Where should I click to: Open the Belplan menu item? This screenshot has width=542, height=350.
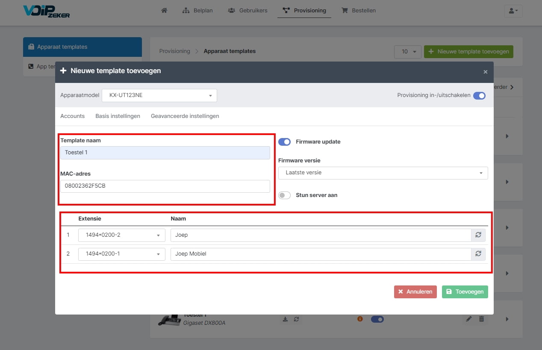(197, 10)
